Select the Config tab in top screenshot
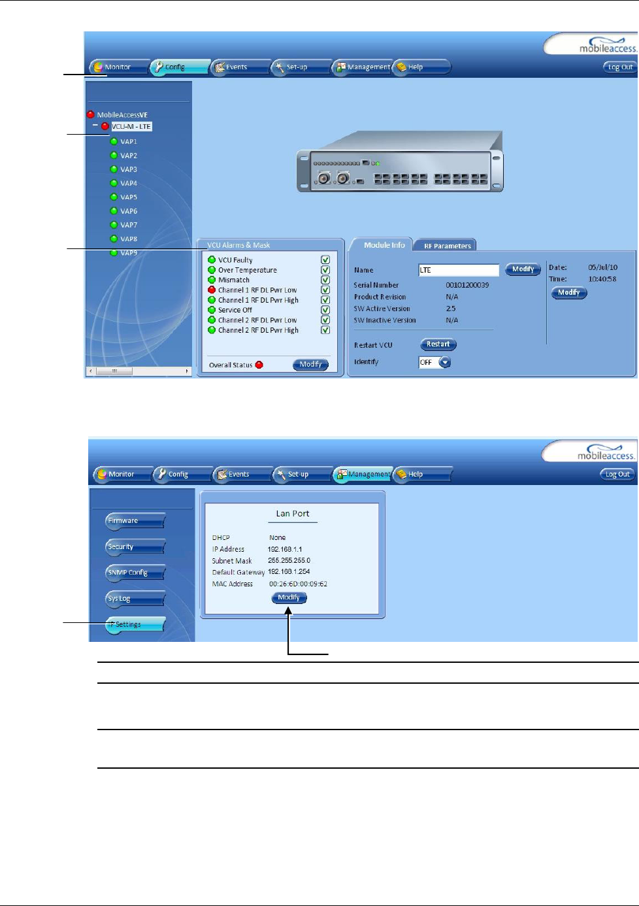 [x=179, y=67]
